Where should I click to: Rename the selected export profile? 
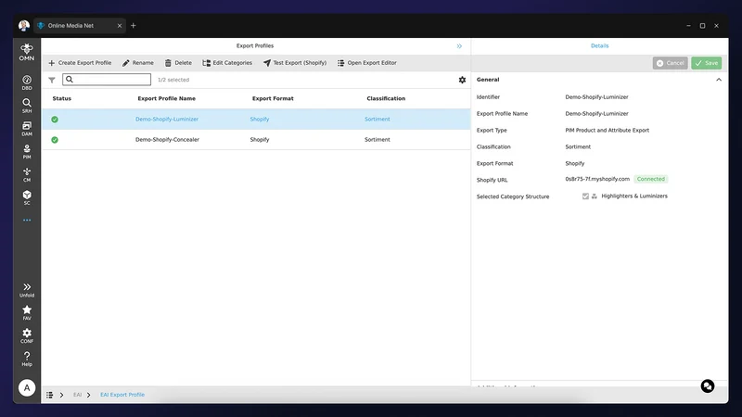tap(137, 63)
